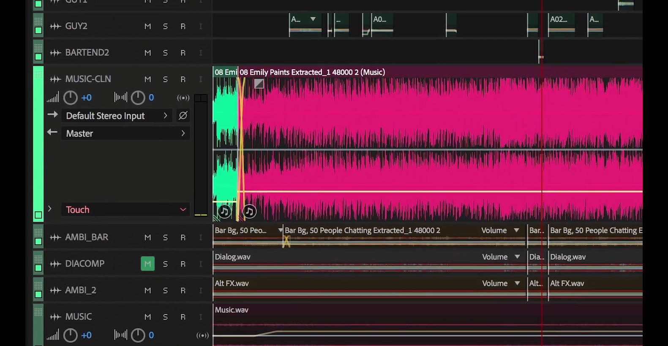This screenshot has width=668, height=346.
Task: Click BARTEND2 track color square
Action: [38, 57]
